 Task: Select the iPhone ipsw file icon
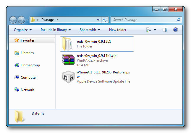[68, 77]
